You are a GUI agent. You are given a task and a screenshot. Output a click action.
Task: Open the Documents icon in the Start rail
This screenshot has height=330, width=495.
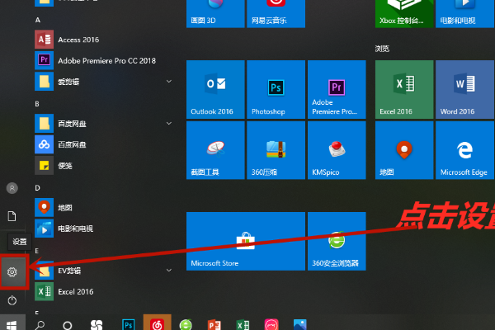pyautogui.click(x=12, y=216)
